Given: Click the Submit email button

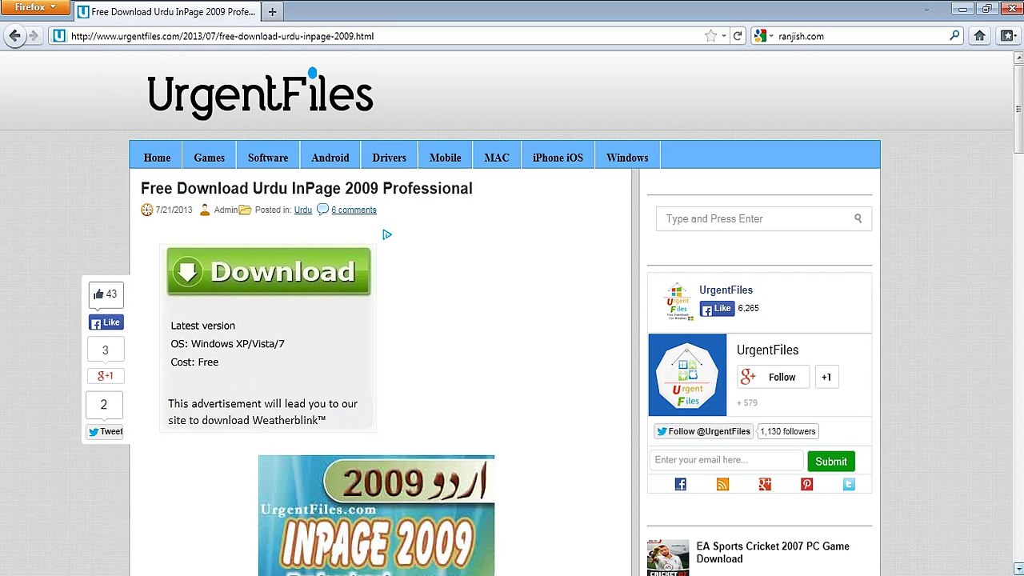Looking at the screenshot, I should pyautogui.click(x=830, y=462).
